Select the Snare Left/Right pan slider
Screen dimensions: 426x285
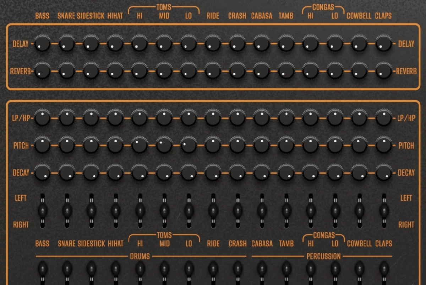[67, 211]
